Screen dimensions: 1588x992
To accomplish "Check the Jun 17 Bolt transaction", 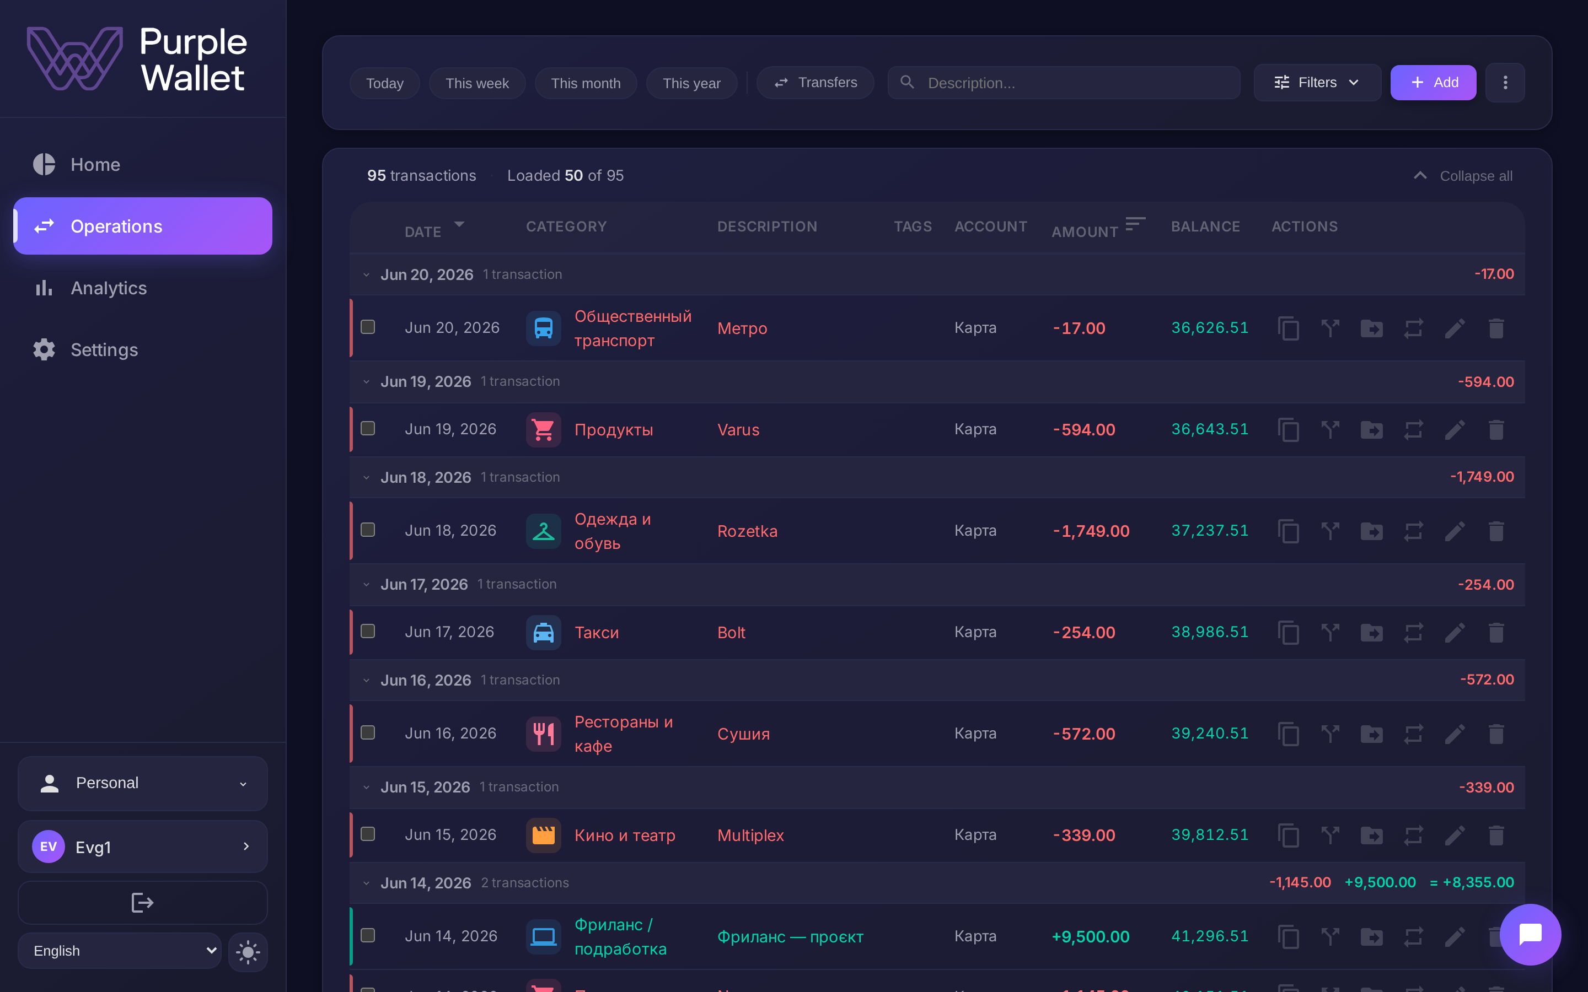I will [x=368, y=631].
